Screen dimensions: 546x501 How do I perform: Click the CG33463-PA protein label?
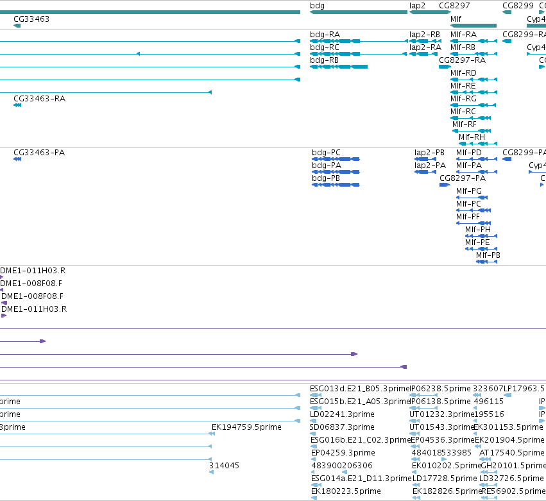pyautogui.click(x=39, y=153)
